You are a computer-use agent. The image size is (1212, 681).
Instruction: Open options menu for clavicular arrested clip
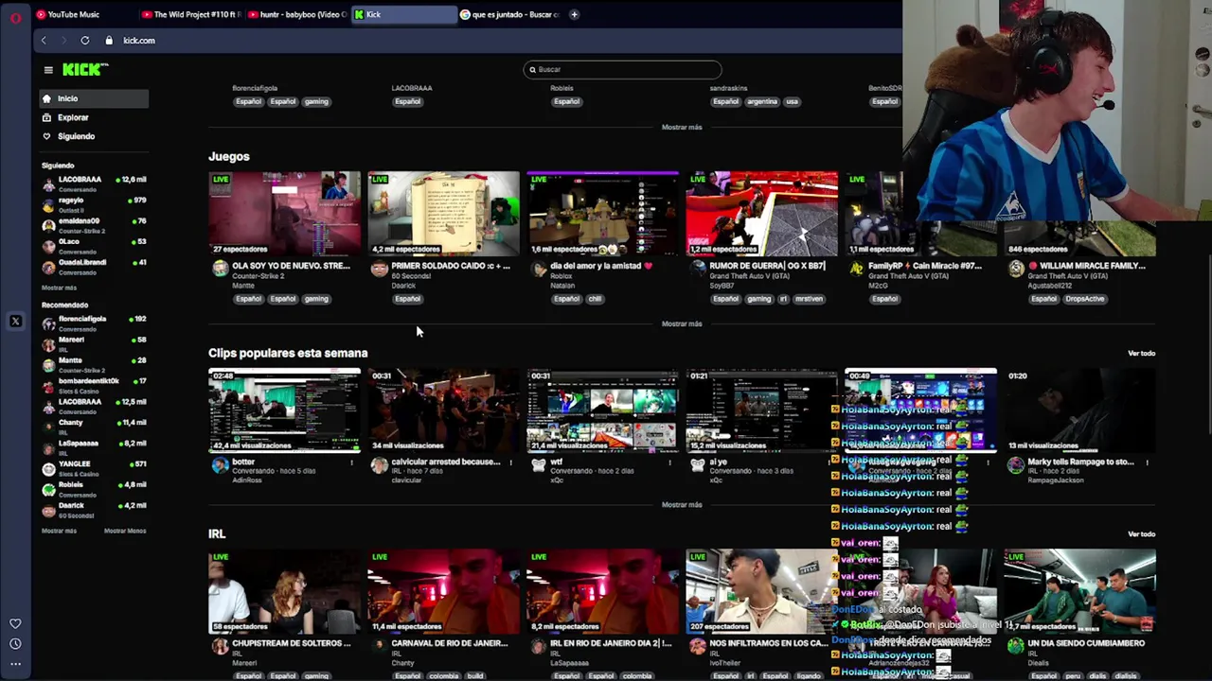click(x=510, y=463)
